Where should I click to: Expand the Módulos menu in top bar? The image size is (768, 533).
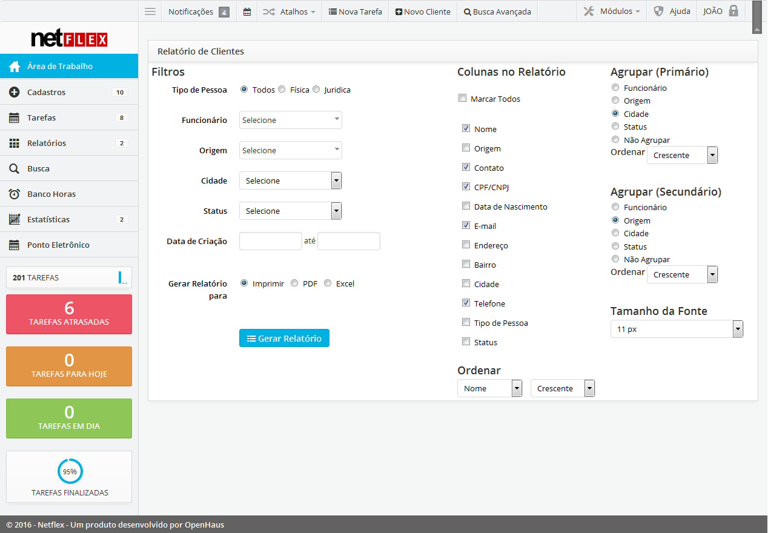click(x=612, y=12)
